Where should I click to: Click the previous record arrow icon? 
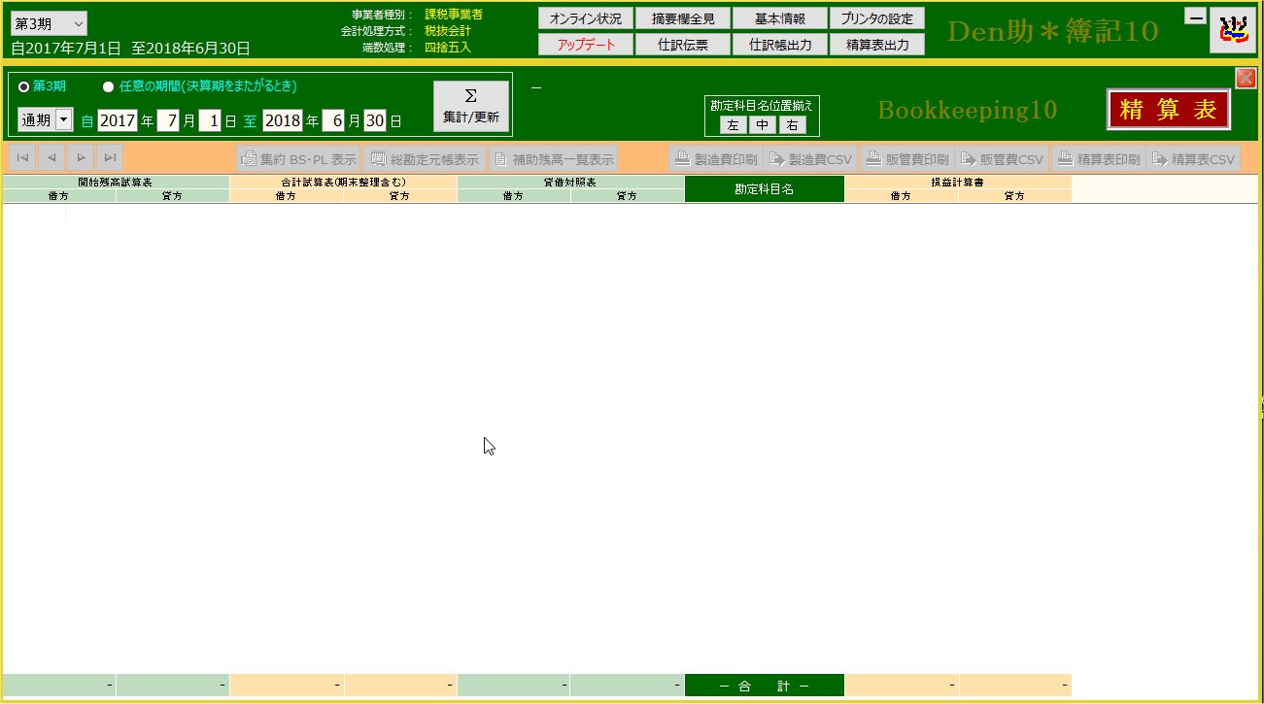click(x=51, y=158)
